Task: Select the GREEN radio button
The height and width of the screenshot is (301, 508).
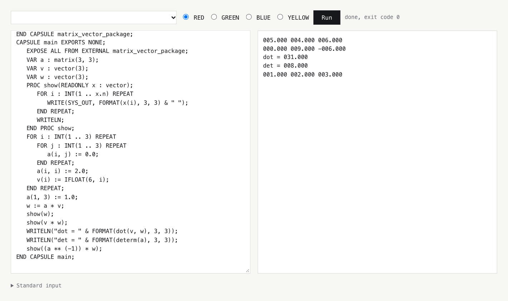Action: point(214,17)
